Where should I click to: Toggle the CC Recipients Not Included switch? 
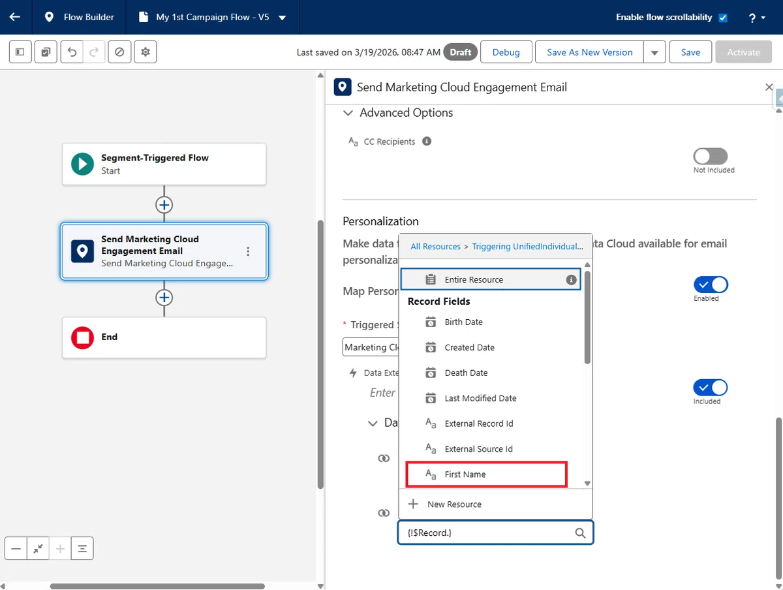tap(711, 157)
